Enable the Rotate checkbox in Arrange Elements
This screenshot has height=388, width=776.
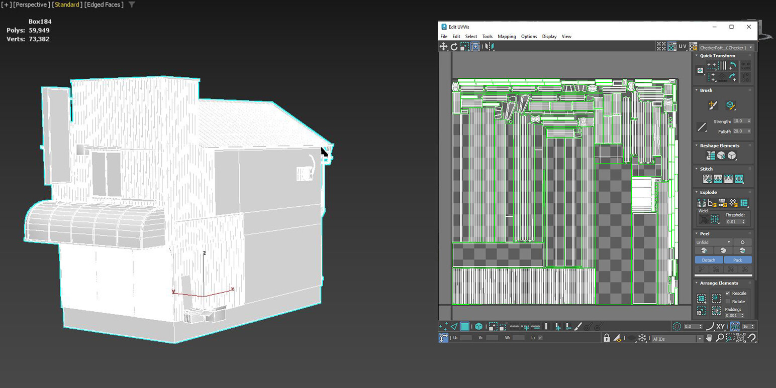tap(728, 301)
